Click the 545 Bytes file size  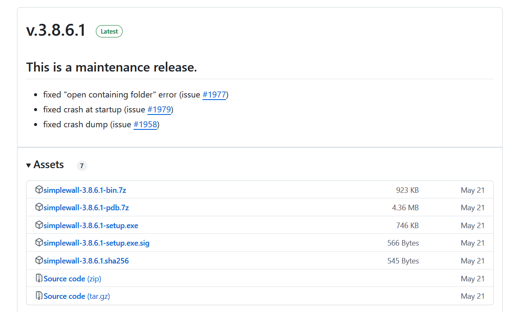[x=403, y=261]
